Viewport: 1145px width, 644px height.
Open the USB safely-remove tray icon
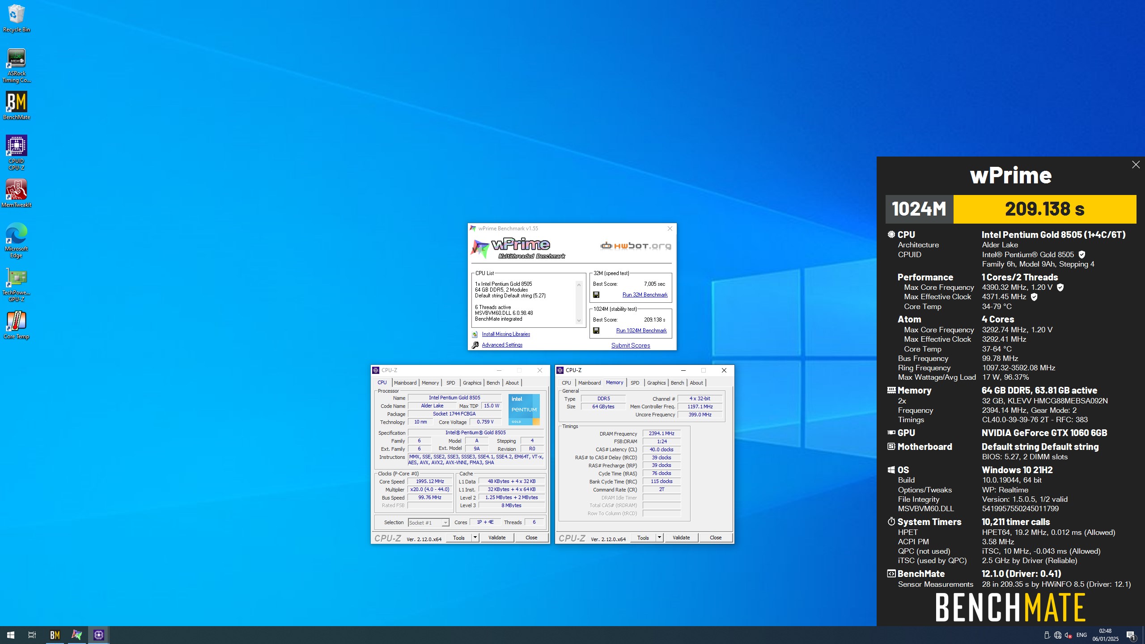(x=1047, y=635)
